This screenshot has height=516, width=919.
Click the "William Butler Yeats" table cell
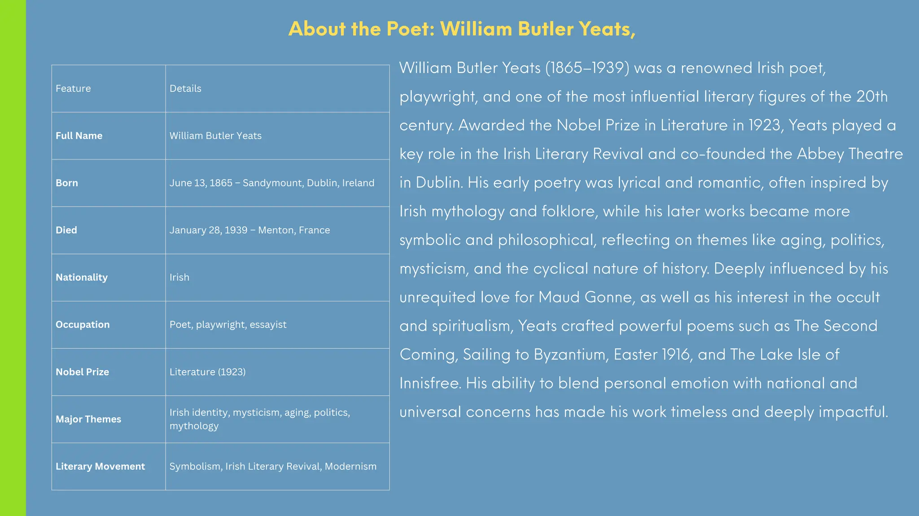215,136
